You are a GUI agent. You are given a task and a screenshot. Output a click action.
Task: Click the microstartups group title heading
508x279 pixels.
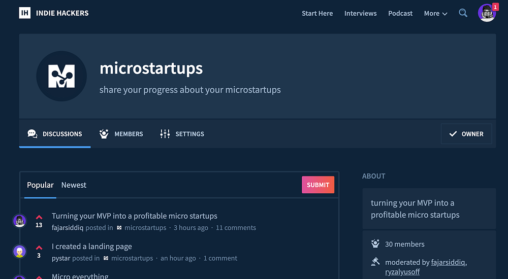[151, 68]
